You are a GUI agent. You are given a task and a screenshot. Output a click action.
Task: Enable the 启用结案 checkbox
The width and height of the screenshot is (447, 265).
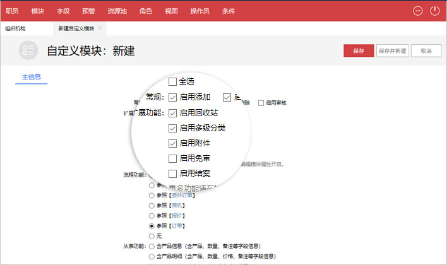pyautogui.click(x=172, y=173)
